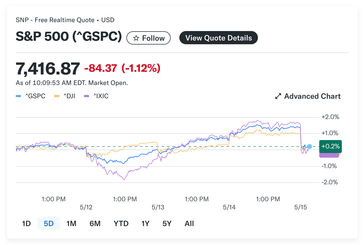Click the Advanced Chart expand arrows icon
Viewport: 363px width, 245px height.
tap(278, 96)
